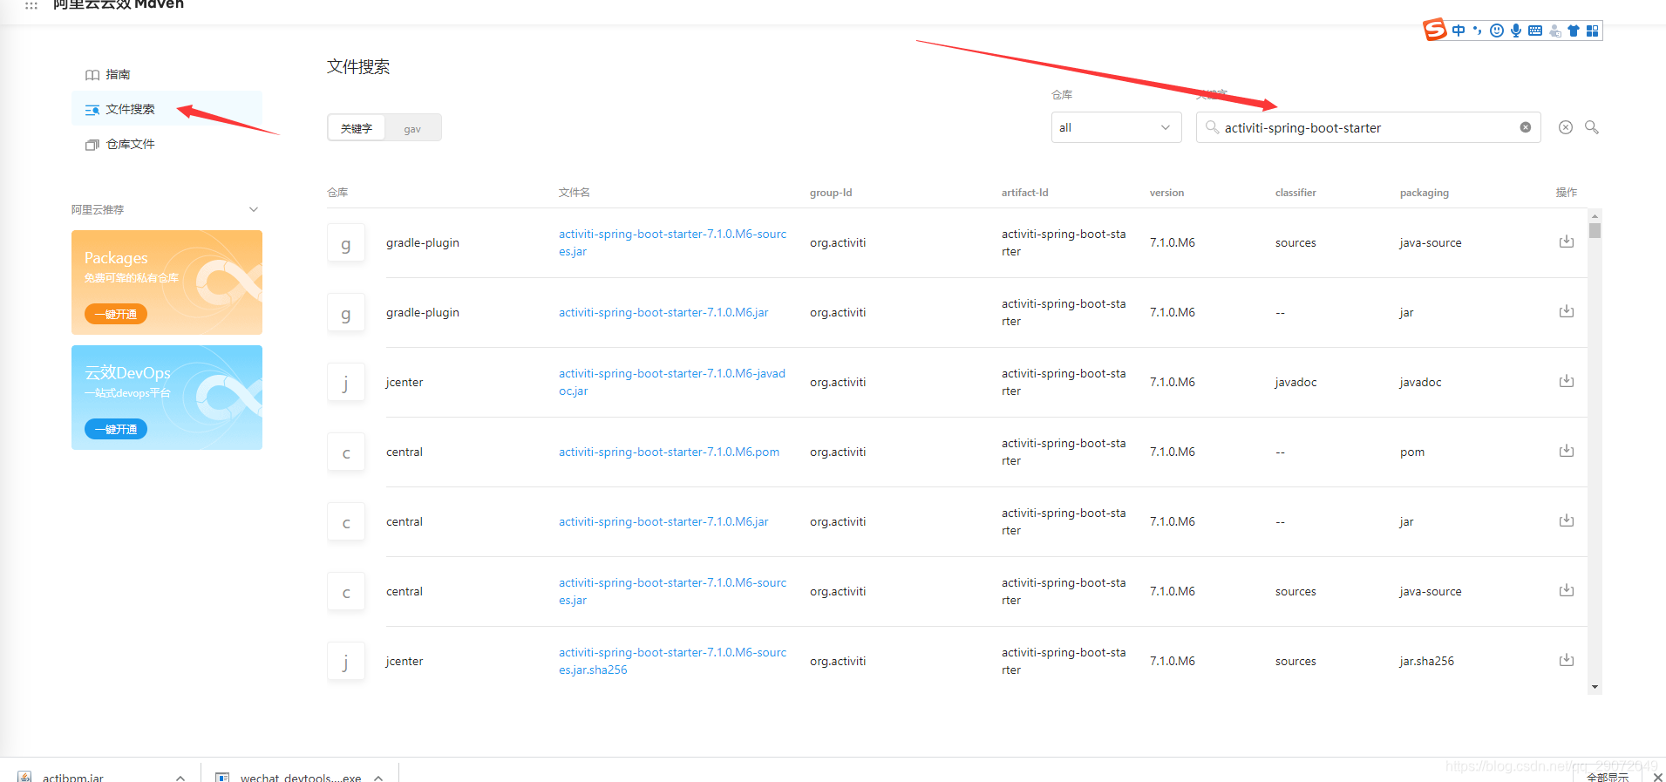Click the Packages card title
1666x782 pixels.
pos(116,257)
